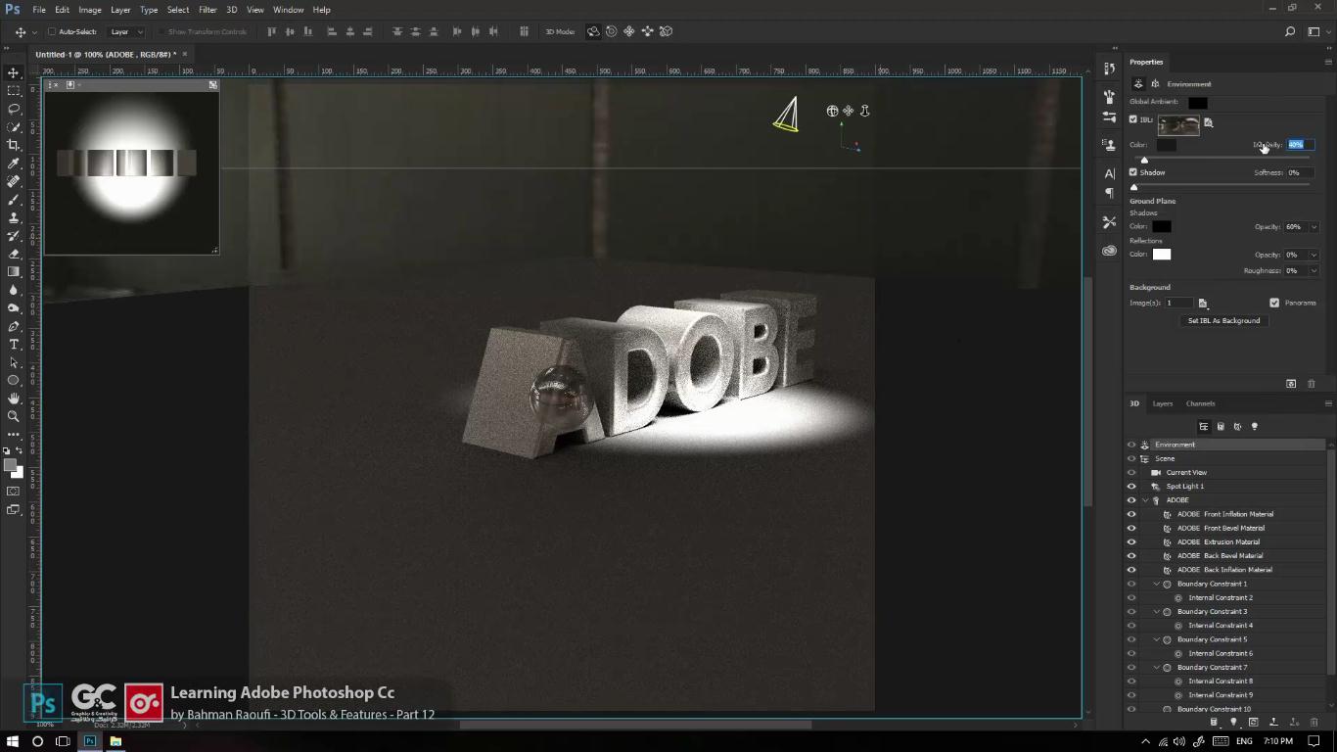Click the IBL image thumbnail
1337x752 pixels.
(1178, 124)
